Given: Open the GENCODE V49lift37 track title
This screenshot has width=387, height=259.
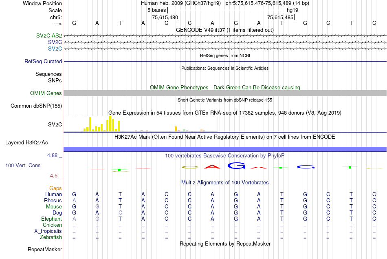Looking at the screenshot, I should point(225,30).
